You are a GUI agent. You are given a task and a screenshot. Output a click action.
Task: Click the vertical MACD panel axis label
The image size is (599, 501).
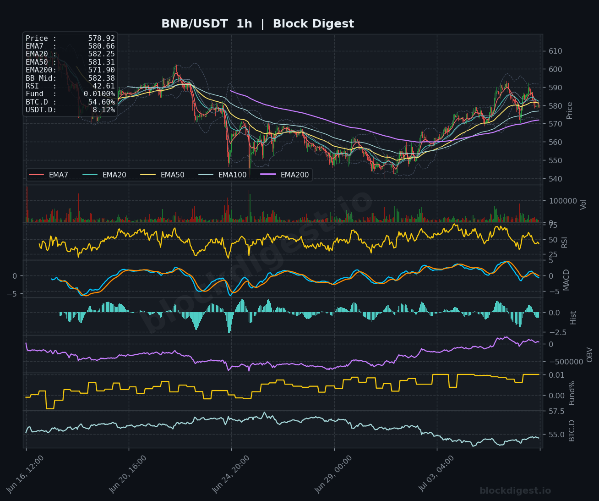point(566,280)
